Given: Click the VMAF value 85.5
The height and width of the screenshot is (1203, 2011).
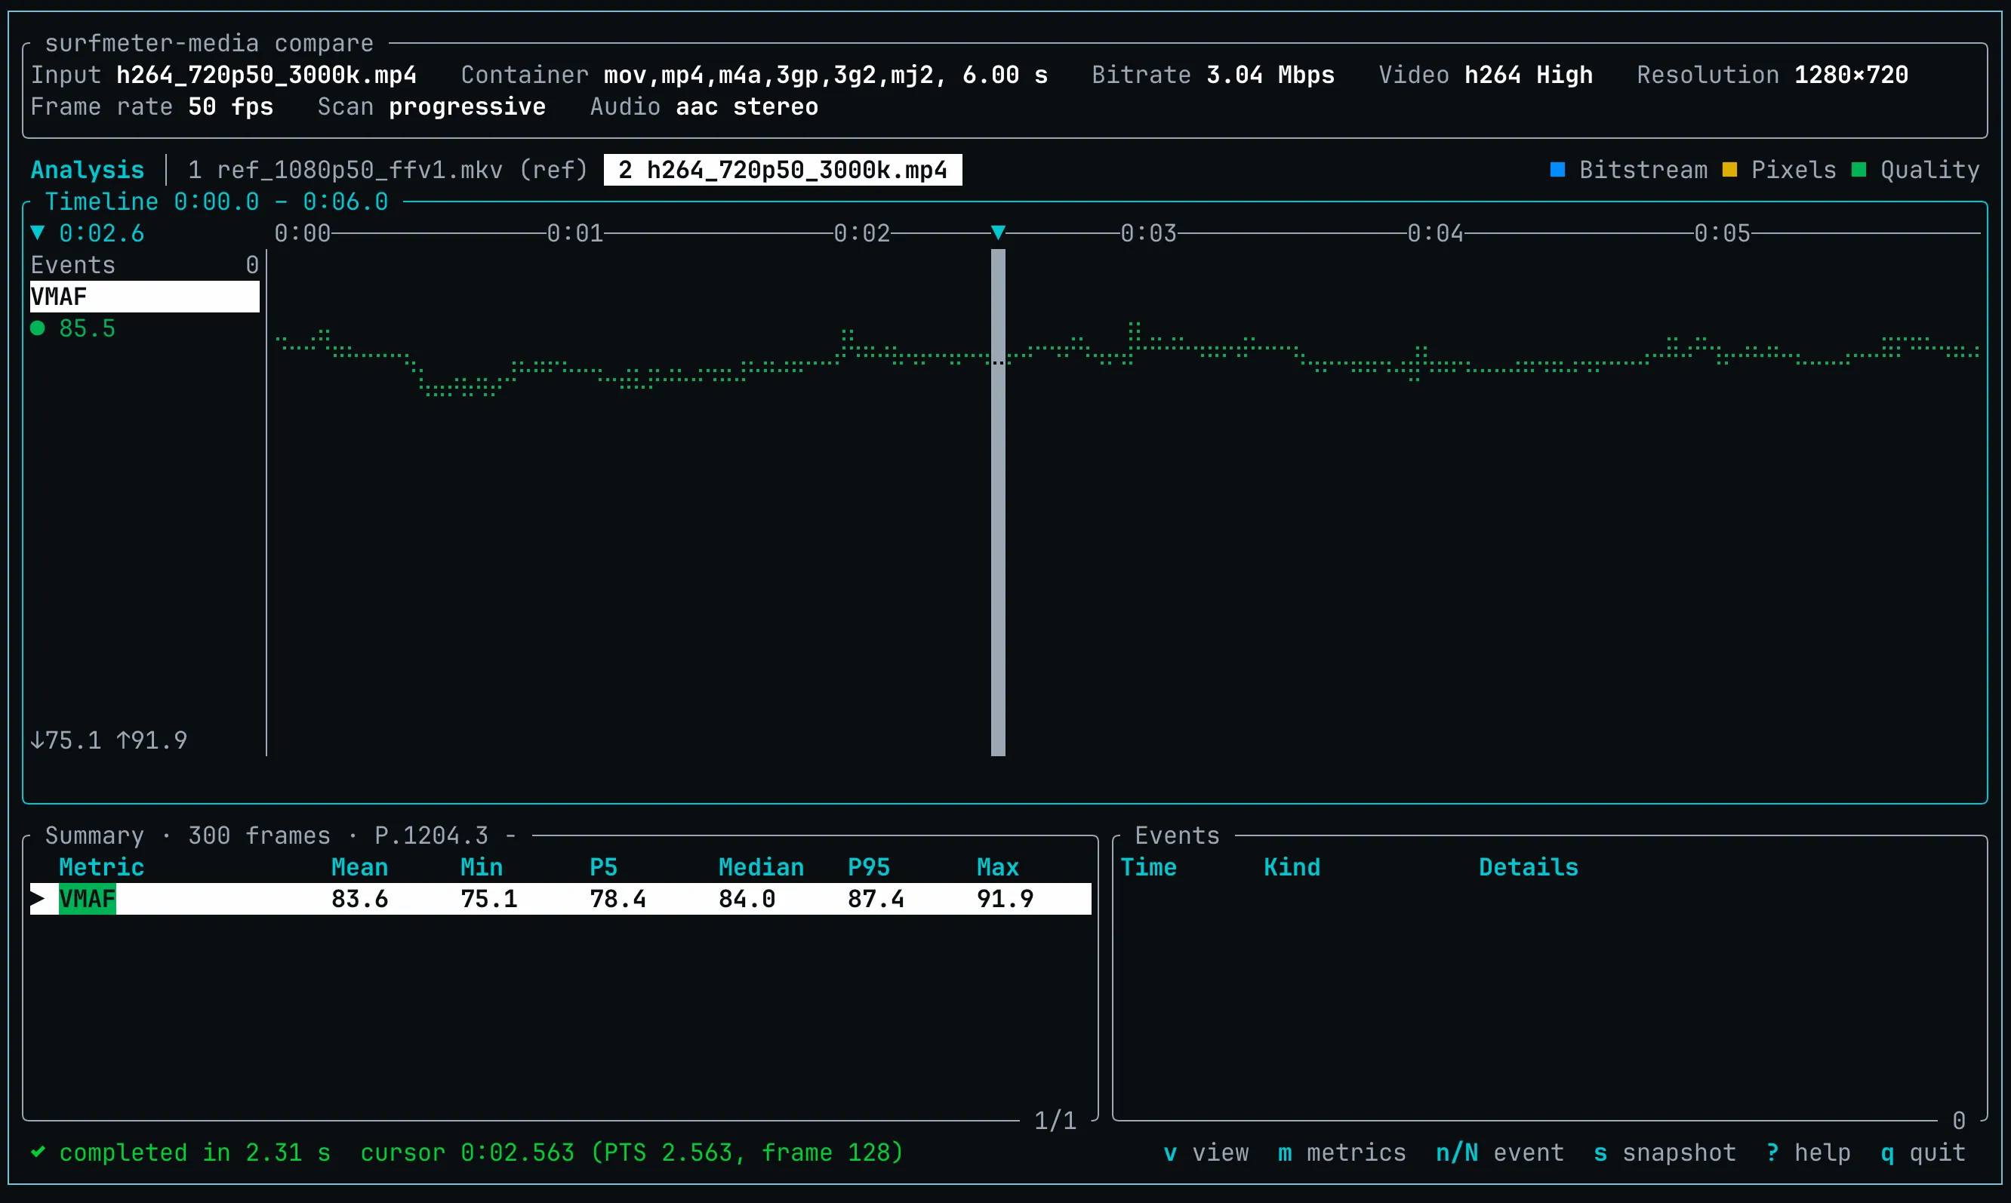Looking at the screenshot, I should pos(87,328).
